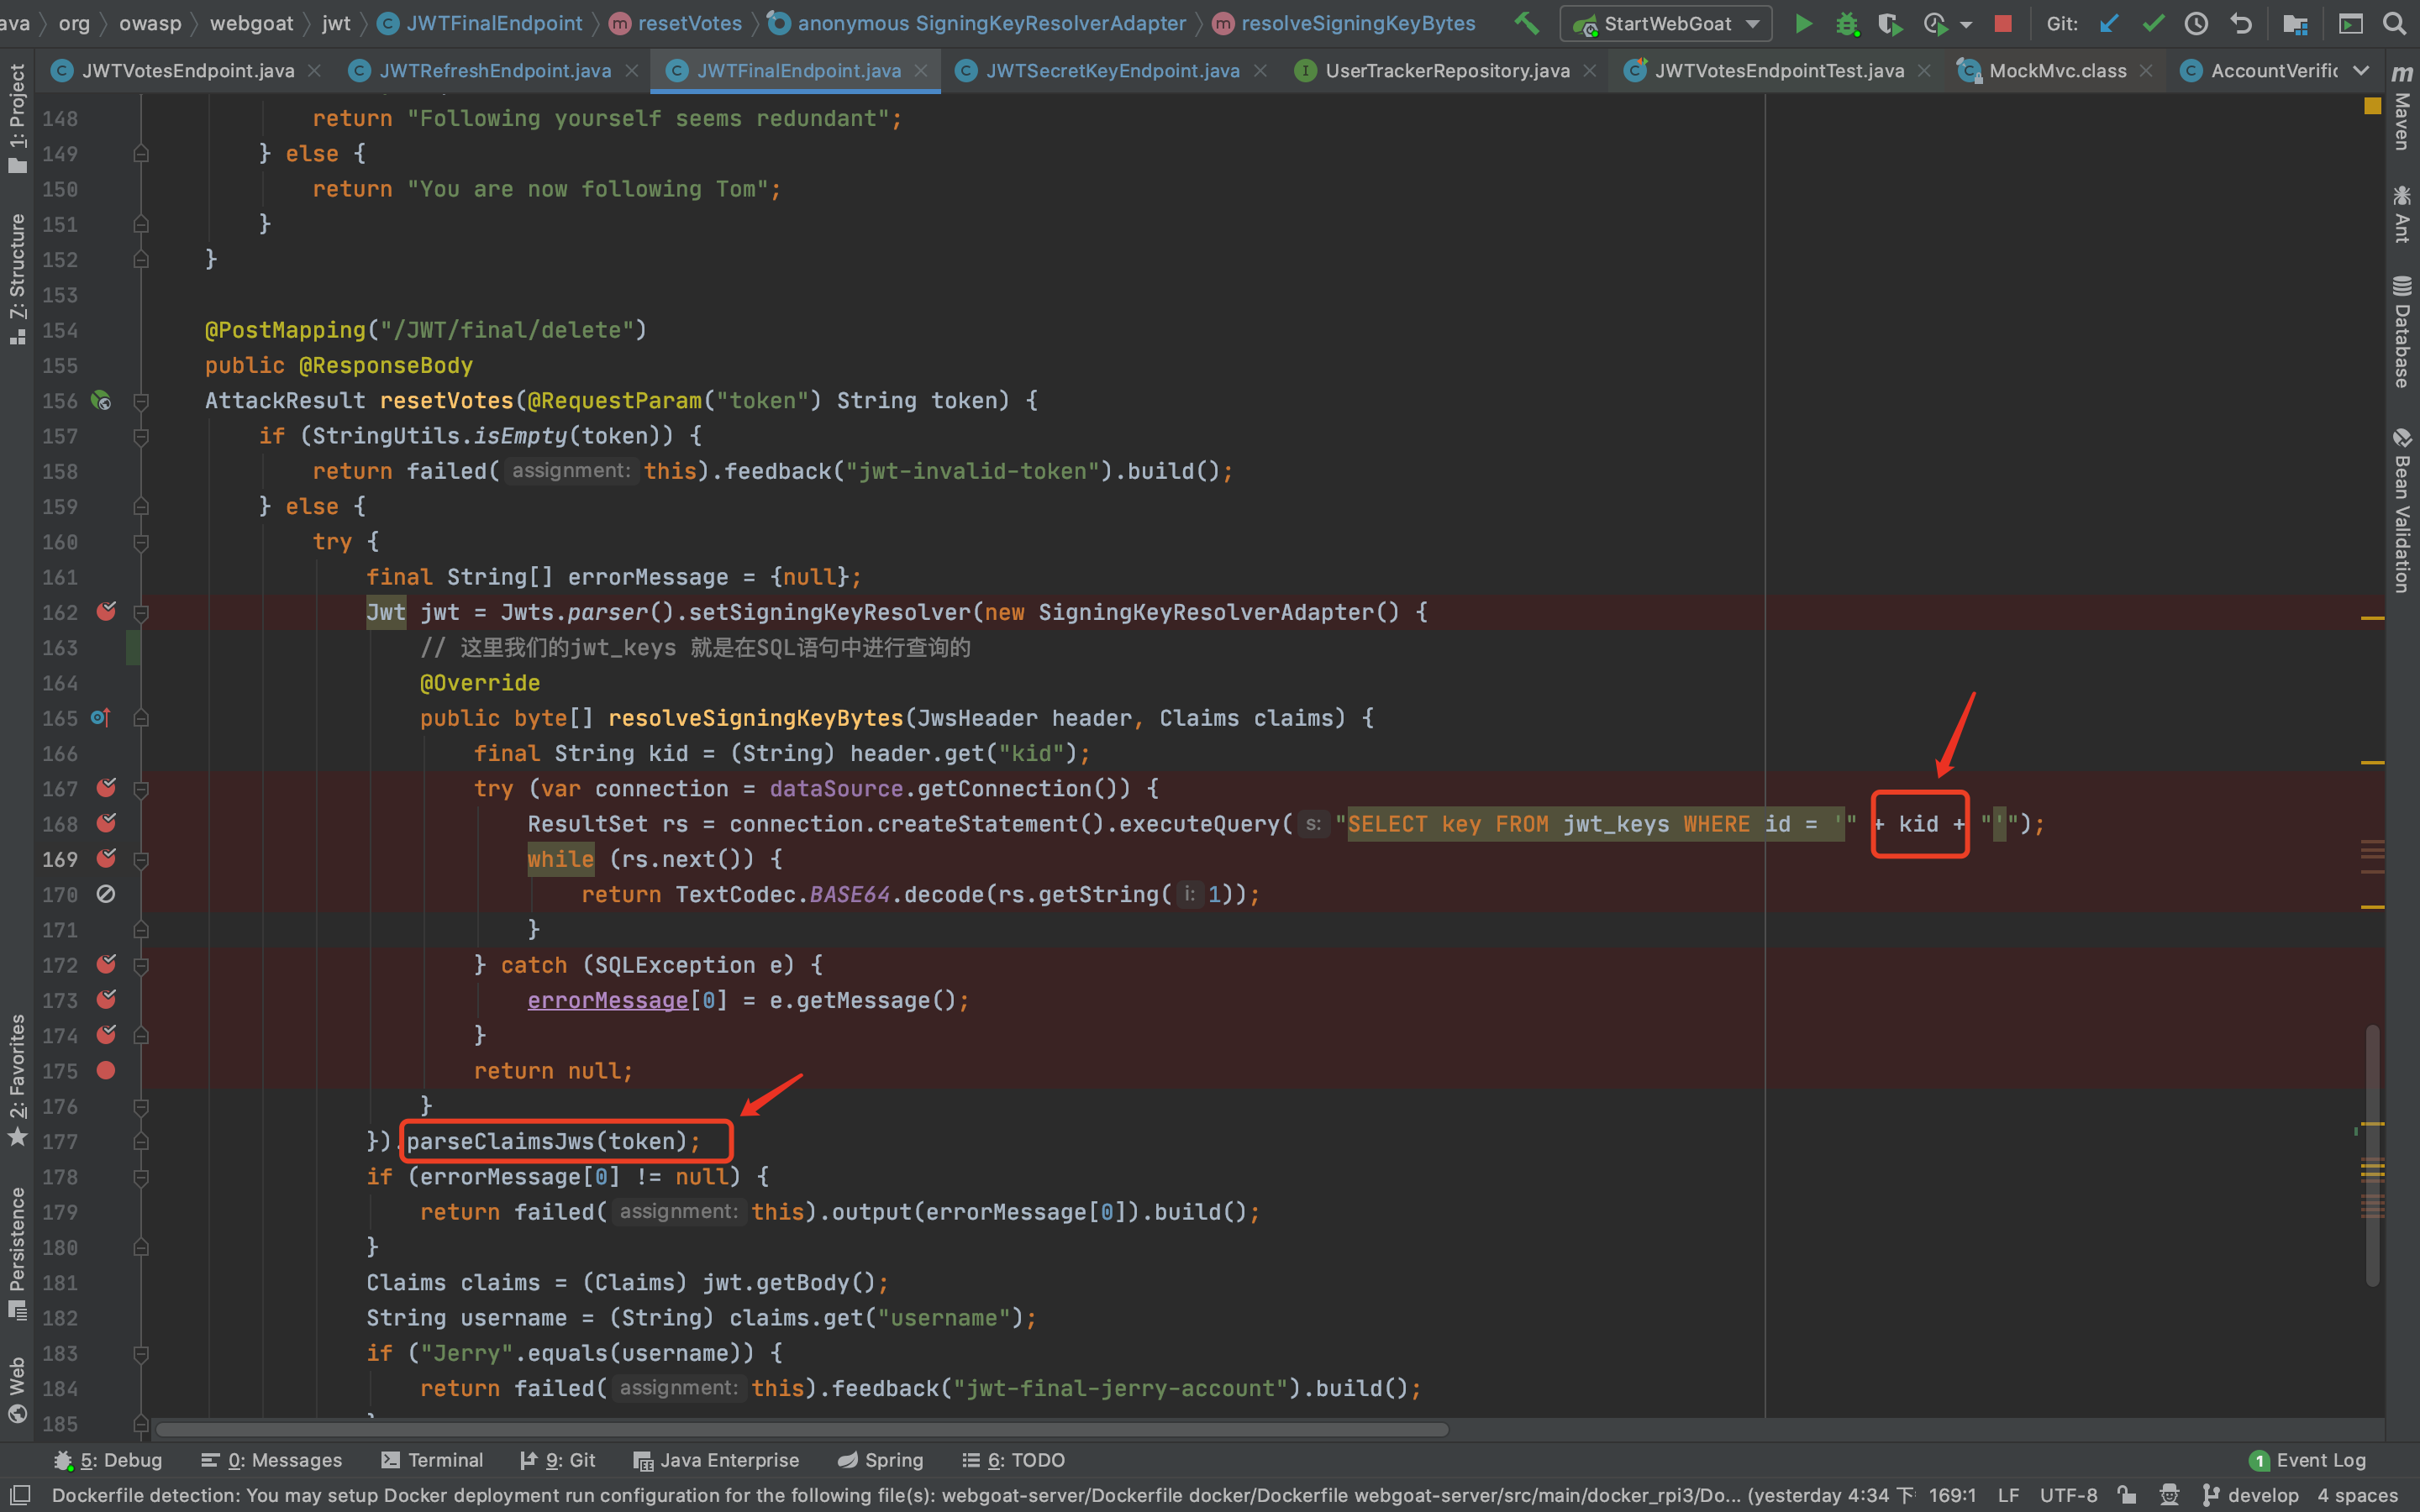Stop the running application with red square
This screenshot has width=2420, height=1512.
point(2002,23)
